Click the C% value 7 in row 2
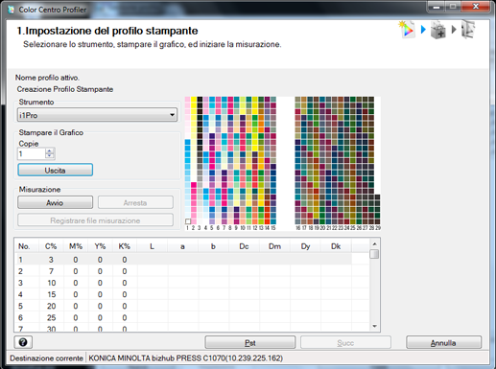The width and height of the screenshot is (496, 369). click(x=51, y=271)
